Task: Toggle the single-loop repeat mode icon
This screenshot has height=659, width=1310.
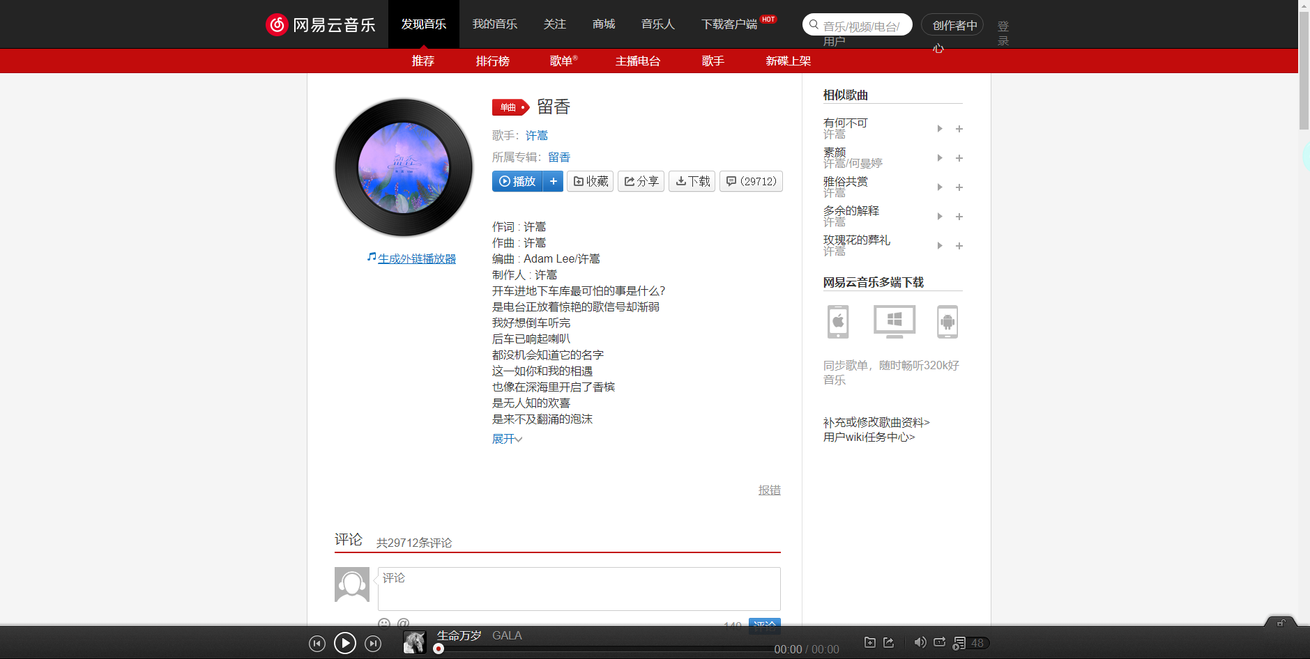Action: tap(940, 642)
